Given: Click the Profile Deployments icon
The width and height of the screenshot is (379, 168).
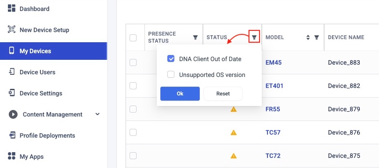Looking at the screenshot, I should coord(12,135).
